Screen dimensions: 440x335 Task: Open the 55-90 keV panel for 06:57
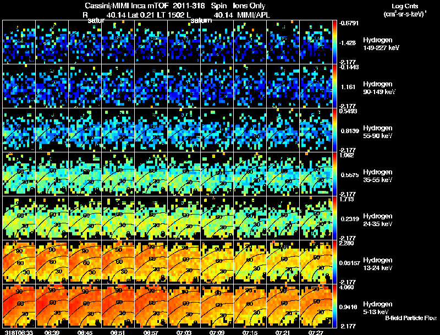pyautogui.click(x=151, y=130)
